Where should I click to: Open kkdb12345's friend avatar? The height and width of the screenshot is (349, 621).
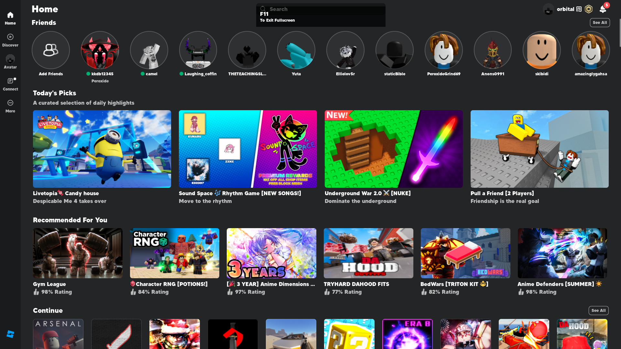tap(100, 50)
